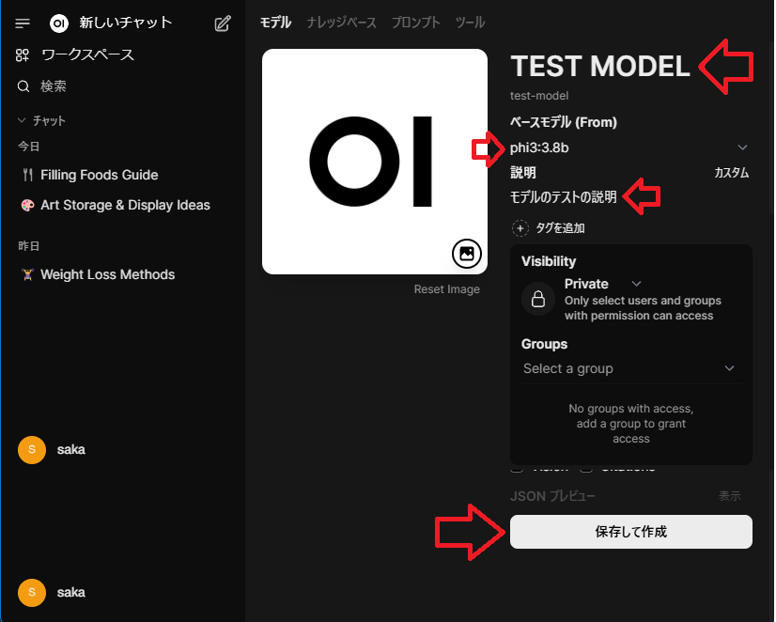
Task: Open 検索 in the sidebar
Action: tap(53, 86)
